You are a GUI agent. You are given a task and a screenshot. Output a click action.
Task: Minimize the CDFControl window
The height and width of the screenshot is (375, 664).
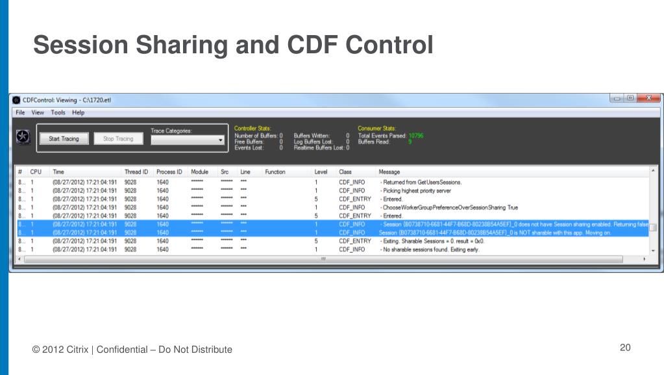click(x=617, y=98)
